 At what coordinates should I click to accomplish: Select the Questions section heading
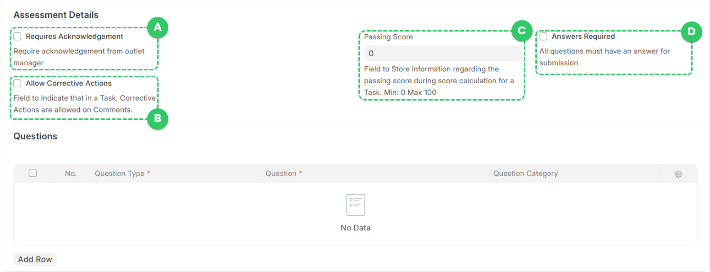coord(36,136)
